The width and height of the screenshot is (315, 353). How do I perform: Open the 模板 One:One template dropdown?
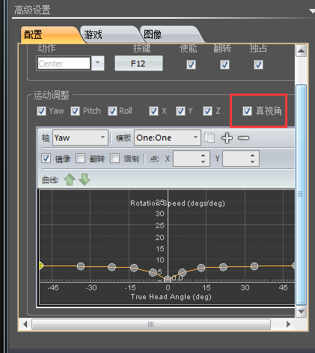[168, 138]
